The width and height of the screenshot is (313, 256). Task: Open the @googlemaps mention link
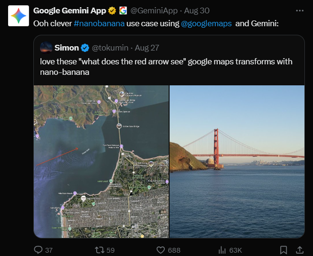pos(206,23)
